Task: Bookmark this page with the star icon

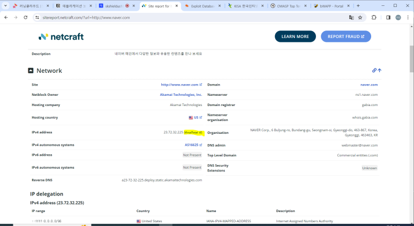Action: [x=360, y=18]
